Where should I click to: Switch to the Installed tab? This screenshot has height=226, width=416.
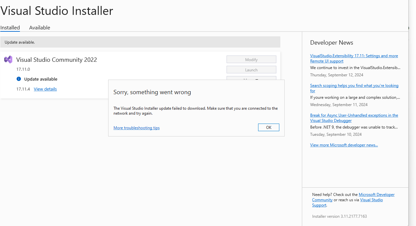click(10, 28)
